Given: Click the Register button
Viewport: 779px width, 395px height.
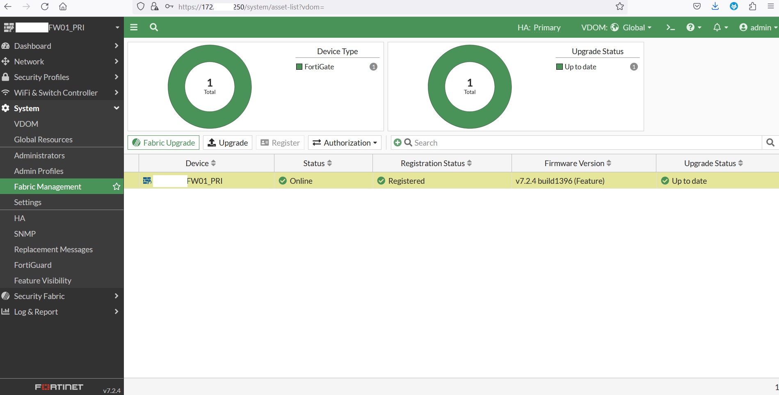Looking at the screenshot, I should click(280, 143).
